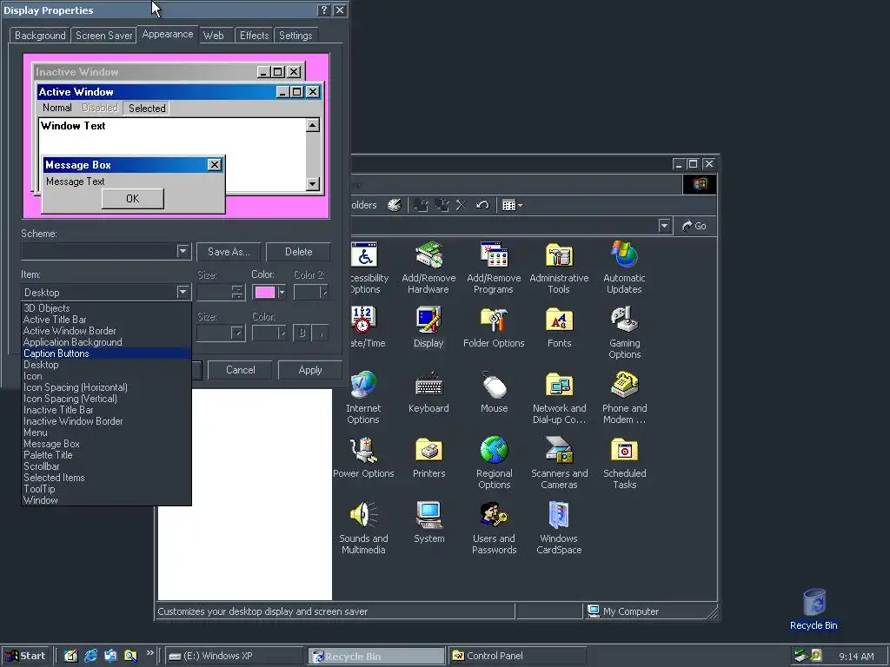Open Automatic Updates icon
Image resolution: width=890 pixels, height=667 pixels.
(x=624, y=267)
